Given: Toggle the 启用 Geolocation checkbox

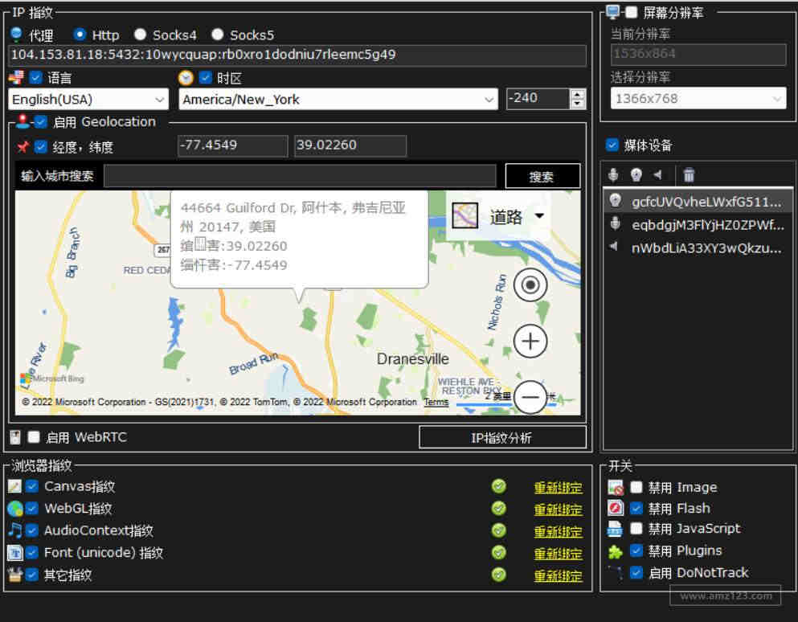Looking at the screenshot, I should (x=41, y=121).
